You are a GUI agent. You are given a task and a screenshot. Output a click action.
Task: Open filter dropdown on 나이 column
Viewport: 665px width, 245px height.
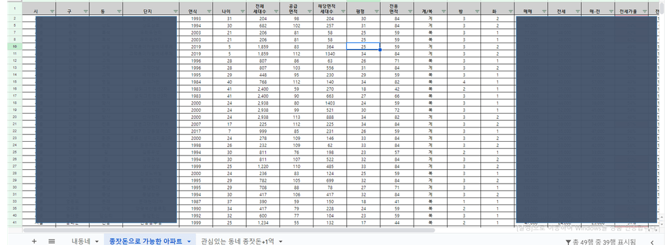(242, 11)
